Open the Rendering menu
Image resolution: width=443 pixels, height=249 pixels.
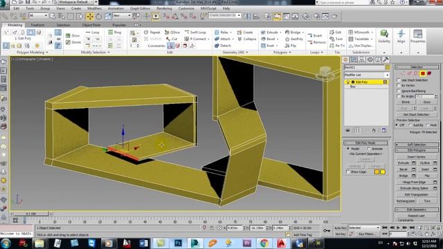point(164,8)
